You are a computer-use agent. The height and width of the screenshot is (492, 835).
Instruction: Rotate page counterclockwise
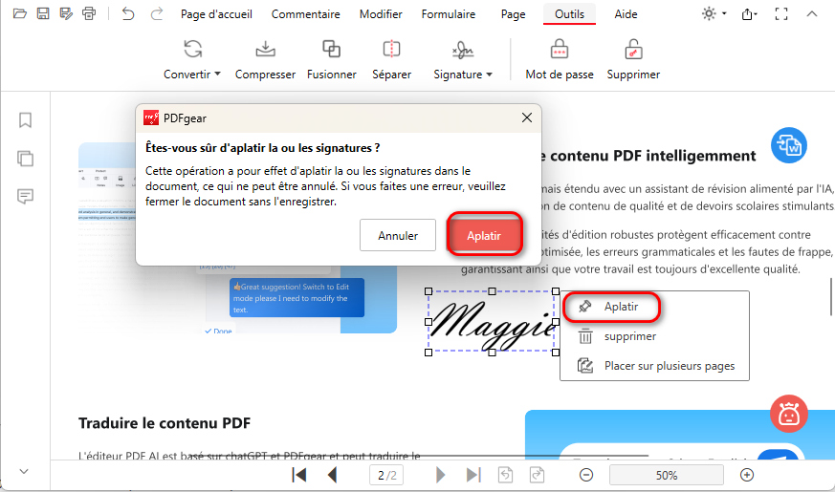tap(505, 475)
